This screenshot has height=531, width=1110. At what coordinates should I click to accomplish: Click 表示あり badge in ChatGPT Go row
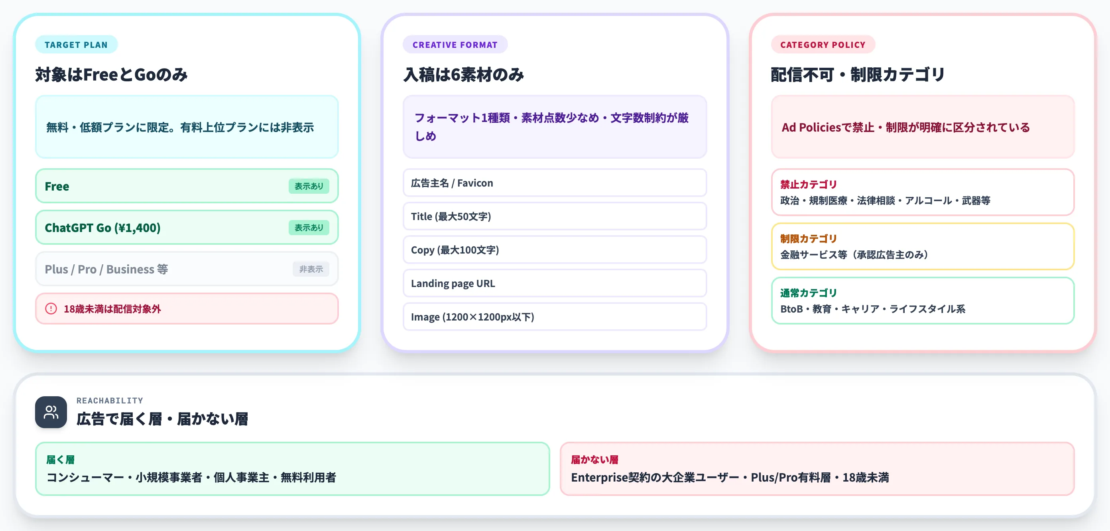[x=309, y=228]
